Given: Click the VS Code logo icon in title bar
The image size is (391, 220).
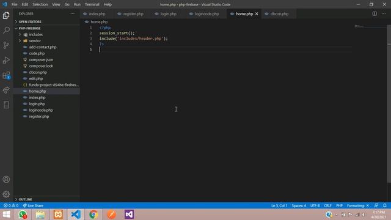Looking at the screenshot, I should (x=4, y=4).
